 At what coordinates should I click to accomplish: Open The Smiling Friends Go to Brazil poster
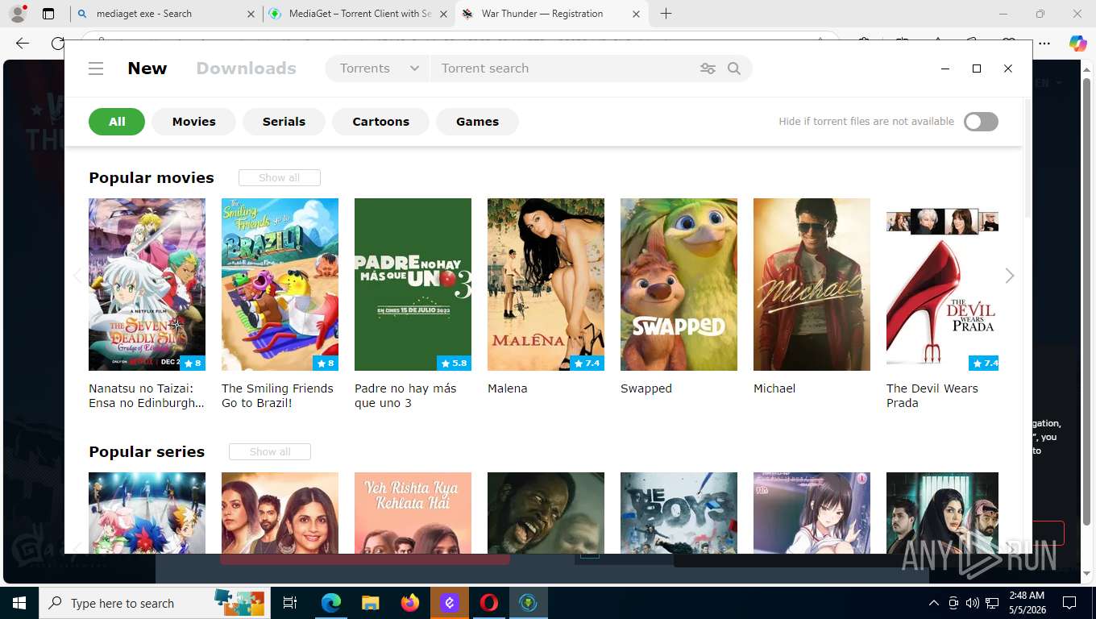pos(280,285)
